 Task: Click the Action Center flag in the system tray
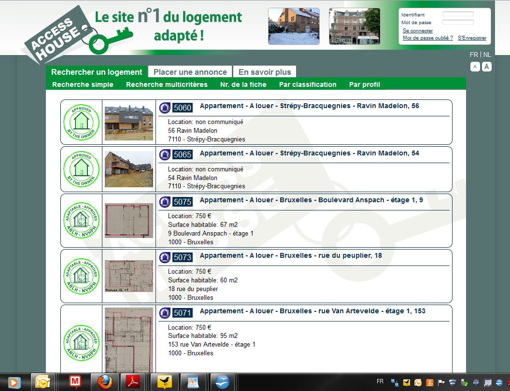441,382
